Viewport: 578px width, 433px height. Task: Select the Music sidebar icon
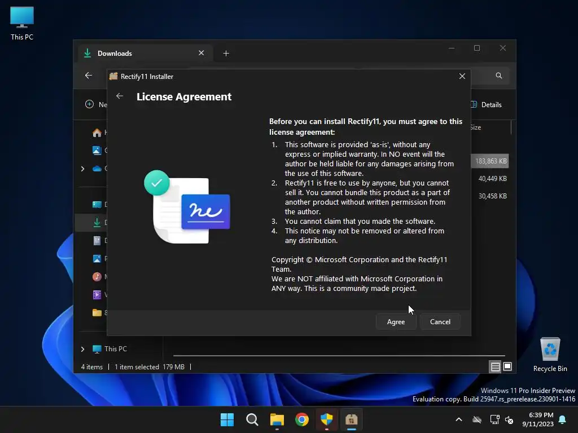click(97, 276)
